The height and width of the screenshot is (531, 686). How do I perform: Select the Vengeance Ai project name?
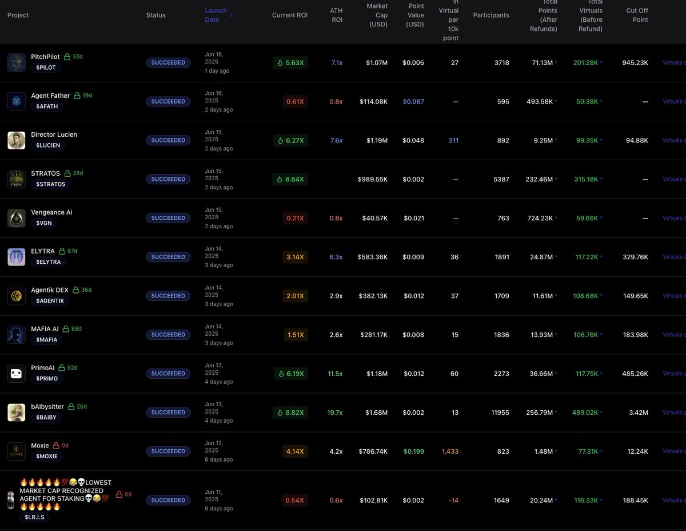tap(51, 212)
